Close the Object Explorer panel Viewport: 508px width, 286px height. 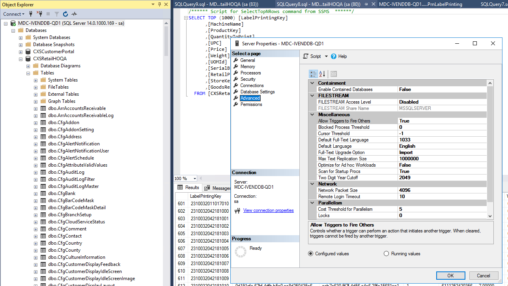pos(166,4)
